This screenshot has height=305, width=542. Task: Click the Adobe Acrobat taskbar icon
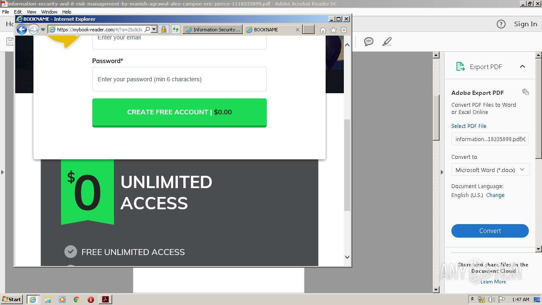[105, 299]
